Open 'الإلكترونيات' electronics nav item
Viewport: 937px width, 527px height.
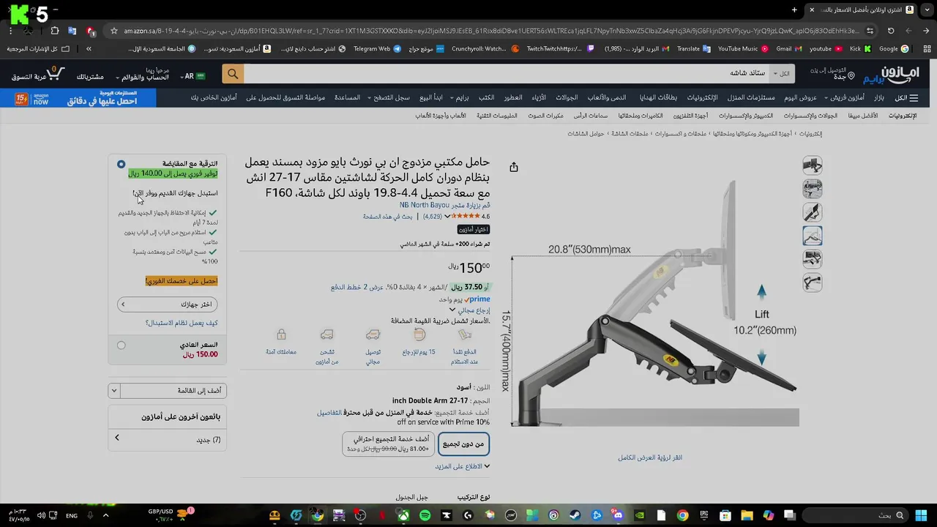[x=701, y=97]
